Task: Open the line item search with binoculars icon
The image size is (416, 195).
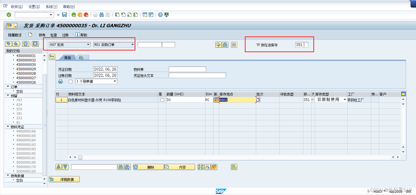Action: click(x=225, y=44)
